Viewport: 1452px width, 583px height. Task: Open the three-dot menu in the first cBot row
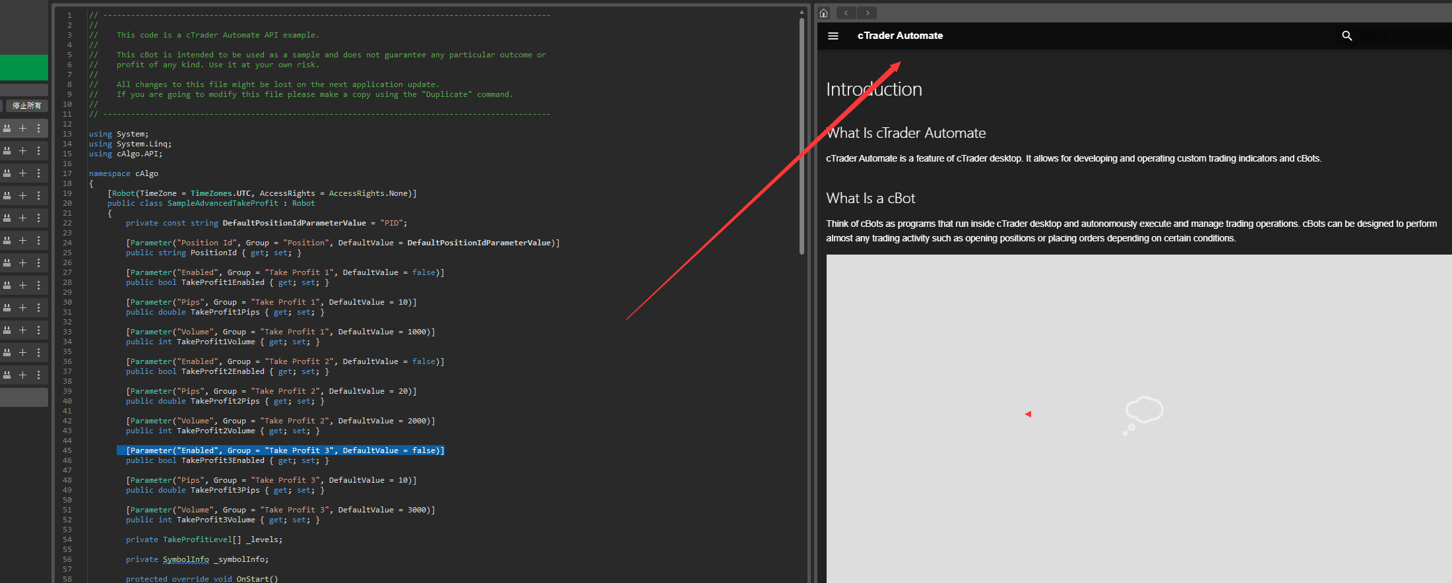click(38, 129)
